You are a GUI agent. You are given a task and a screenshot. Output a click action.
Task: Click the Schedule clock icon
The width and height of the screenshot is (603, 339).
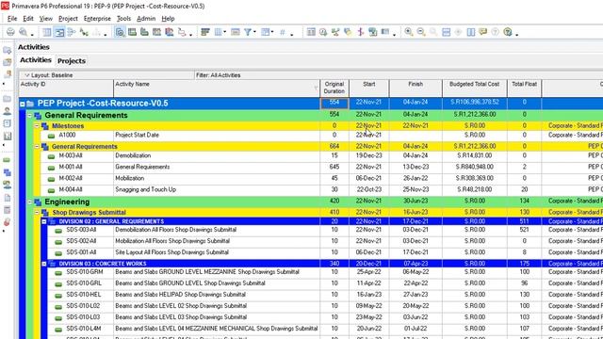323,32
